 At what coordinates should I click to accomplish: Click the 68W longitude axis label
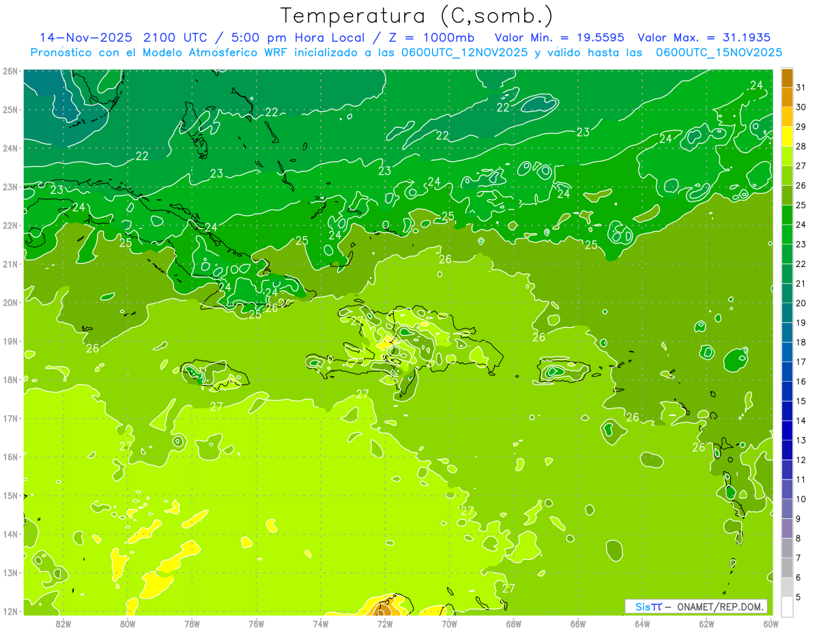point(514,623)
